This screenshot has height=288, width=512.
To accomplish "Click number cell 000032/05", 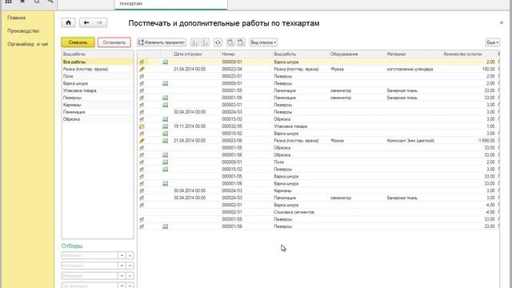I will point(232,126).
